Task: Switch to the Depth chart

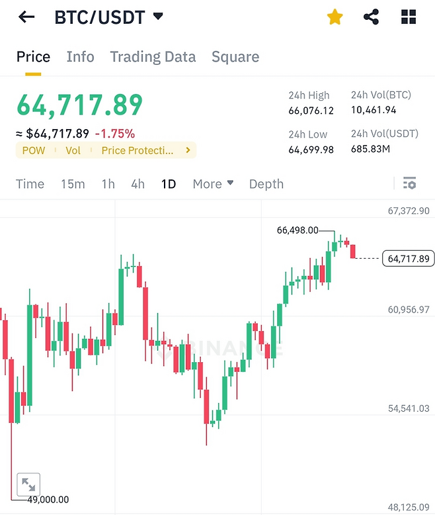Action: [266, 184]
